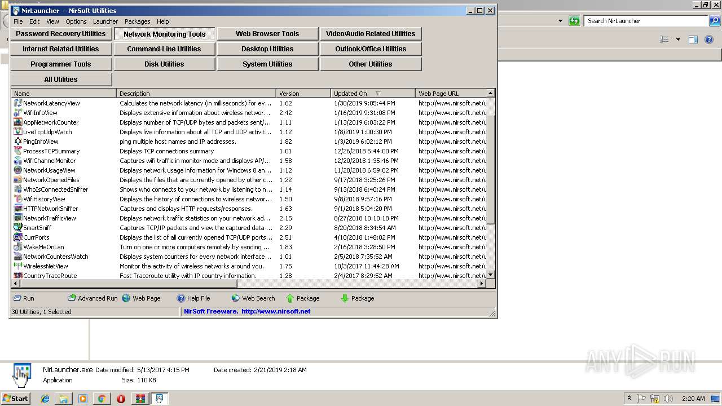This screenshot has width=722, height=406.
Task: Select the ProcessTCPSummary utility icon
Action: 18,151
